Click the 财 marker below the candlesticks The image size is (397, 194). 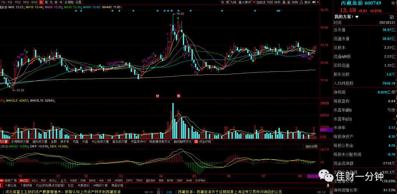157,96
